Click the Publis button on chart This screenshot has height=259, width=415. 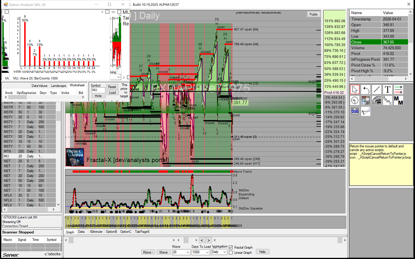314,14
